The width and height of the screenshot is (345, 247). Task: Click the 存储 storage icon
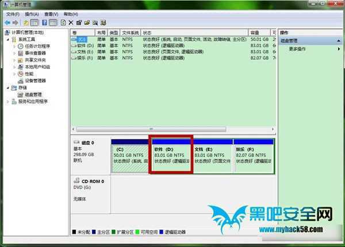click(x=14, y=88)
